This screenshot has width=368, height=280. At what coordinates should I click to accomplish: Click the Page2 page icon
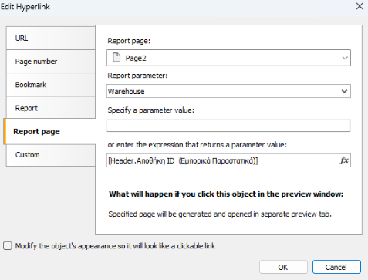coord(116,58)
